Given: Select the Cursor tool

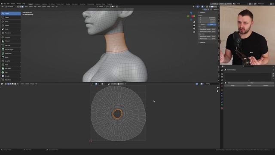Looking at the screenshot, I should 10,17.
